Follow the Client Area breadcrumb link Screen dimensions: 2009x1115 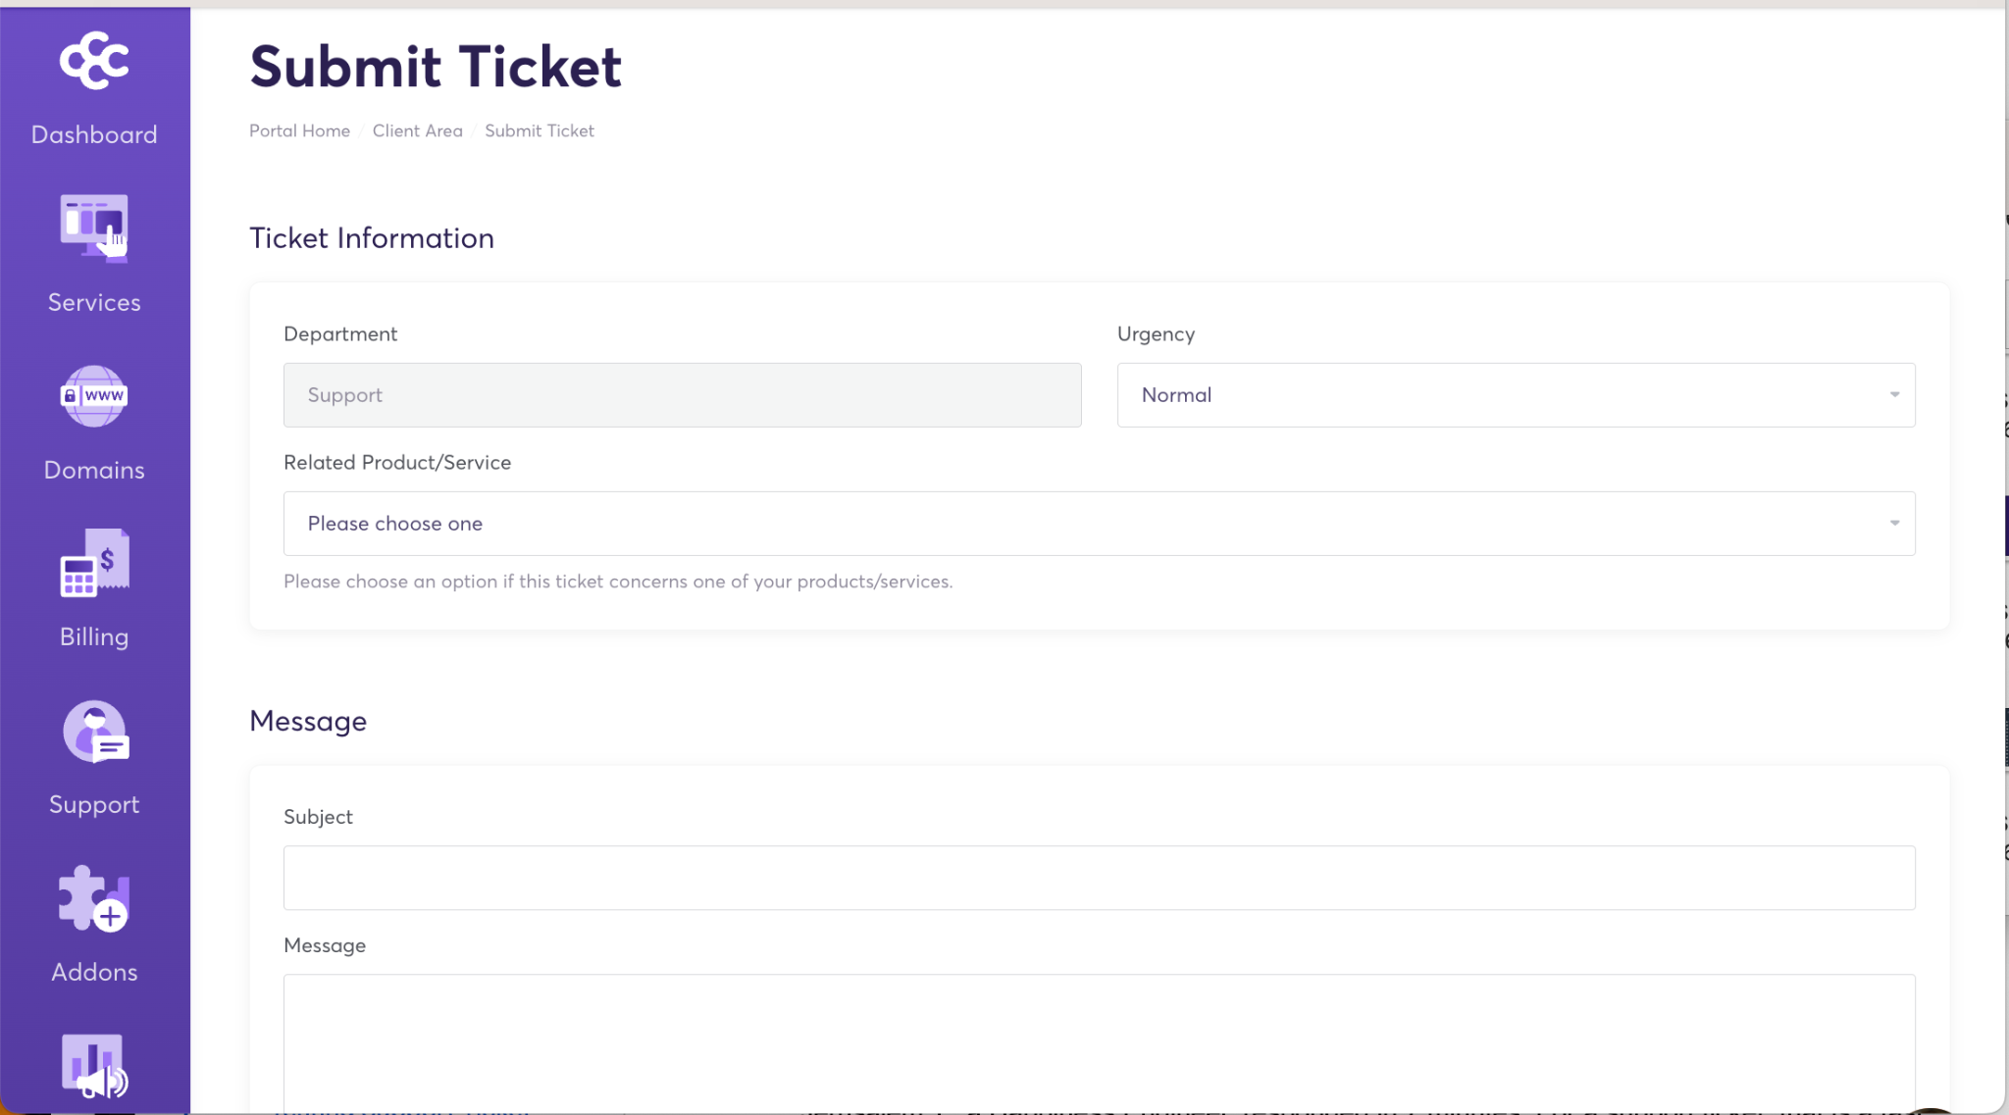417,131
